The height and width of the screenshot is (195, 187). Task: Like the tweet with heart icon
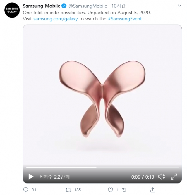[x=110, y=190]
